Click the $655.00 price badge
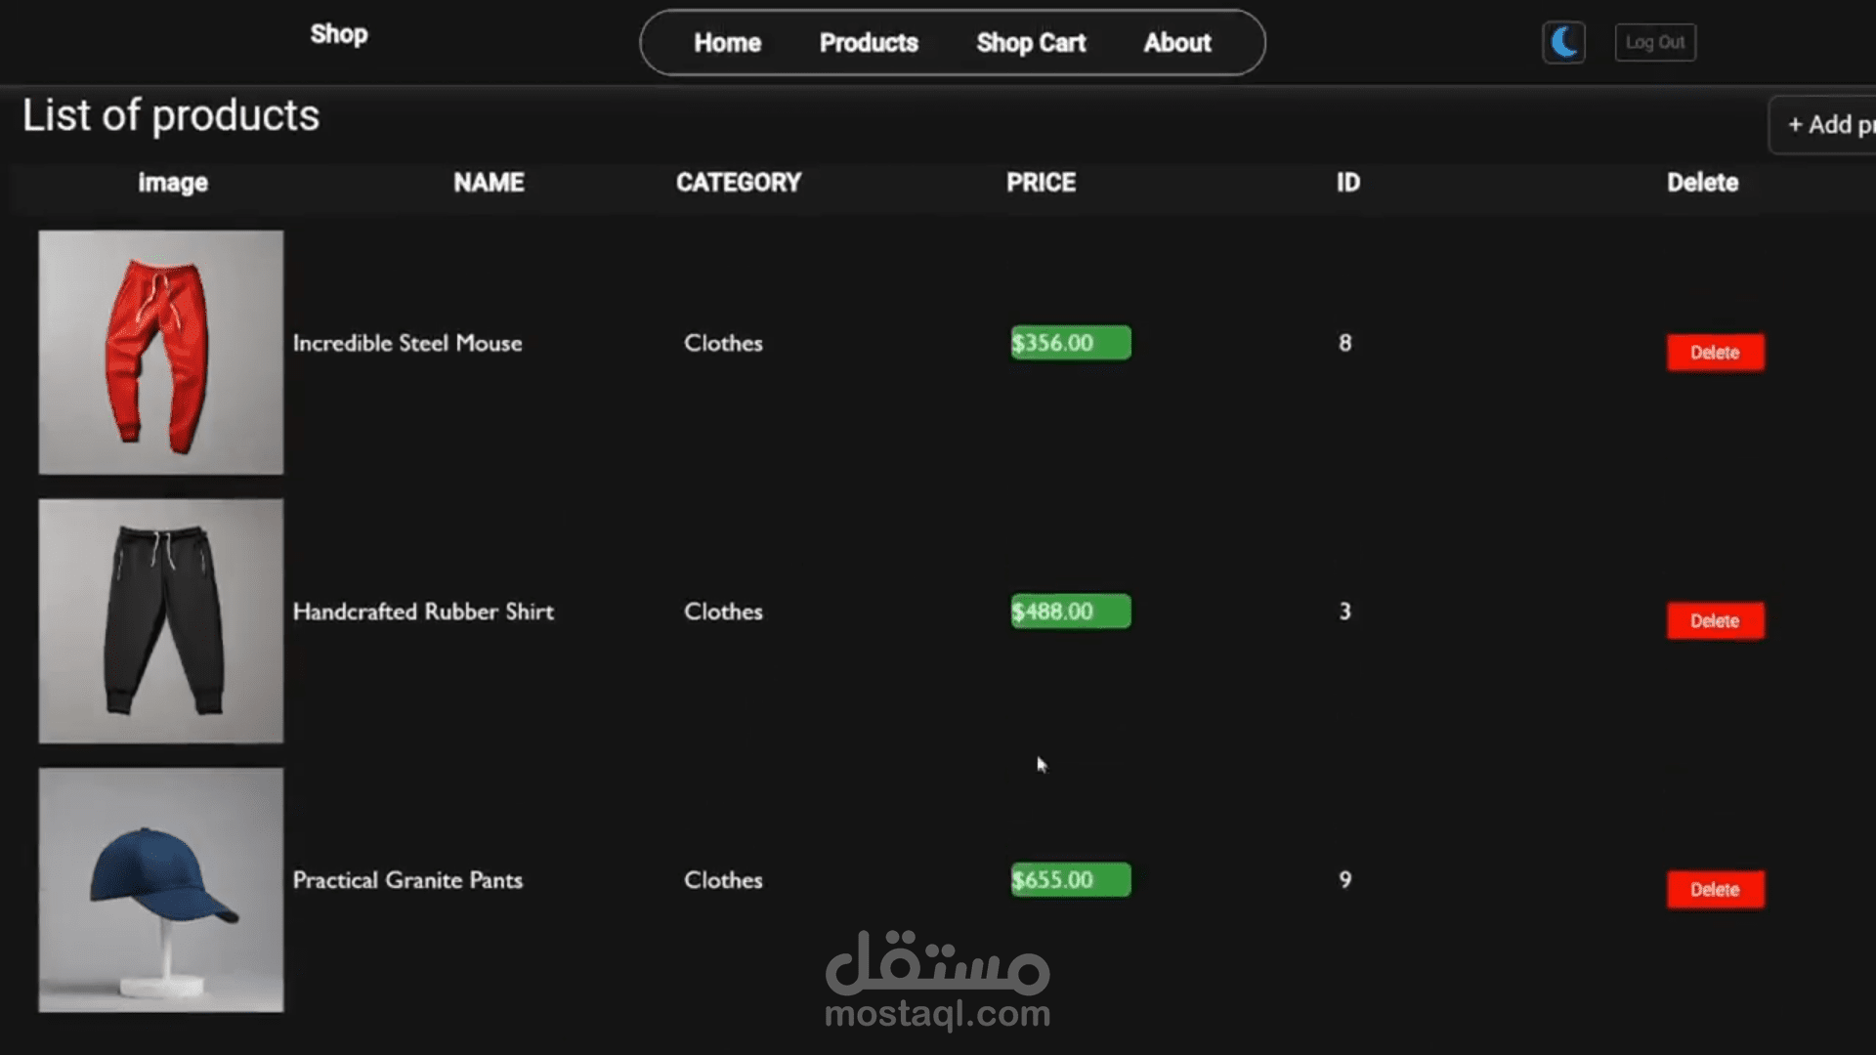 pos(1070,880)
